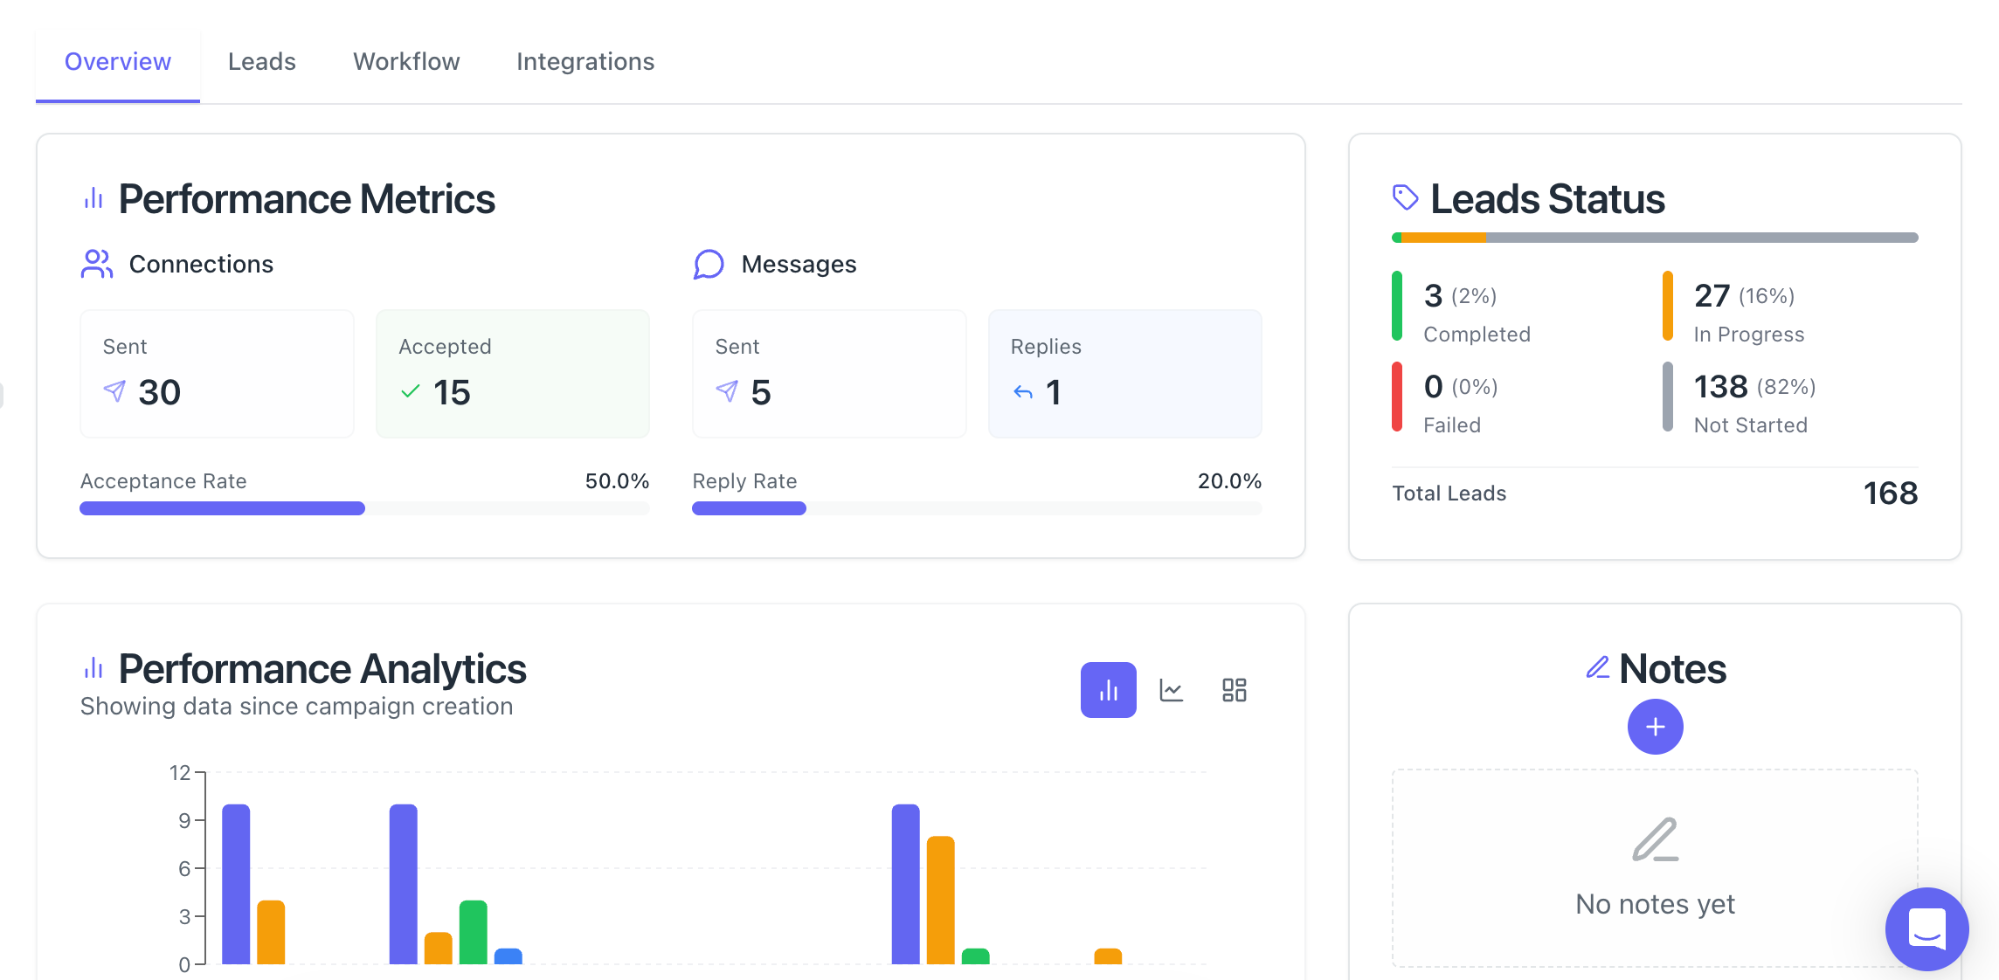This screenshot has height=980, width=1999.
Task: Click the Reply Rate progress bar
Action: click(977, 508)
